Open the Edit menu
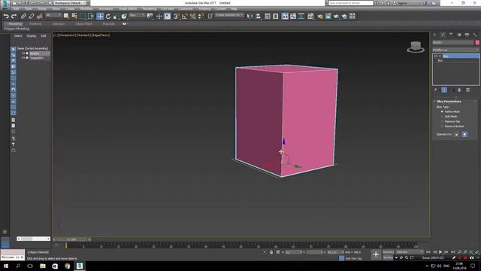 point(17,9)
